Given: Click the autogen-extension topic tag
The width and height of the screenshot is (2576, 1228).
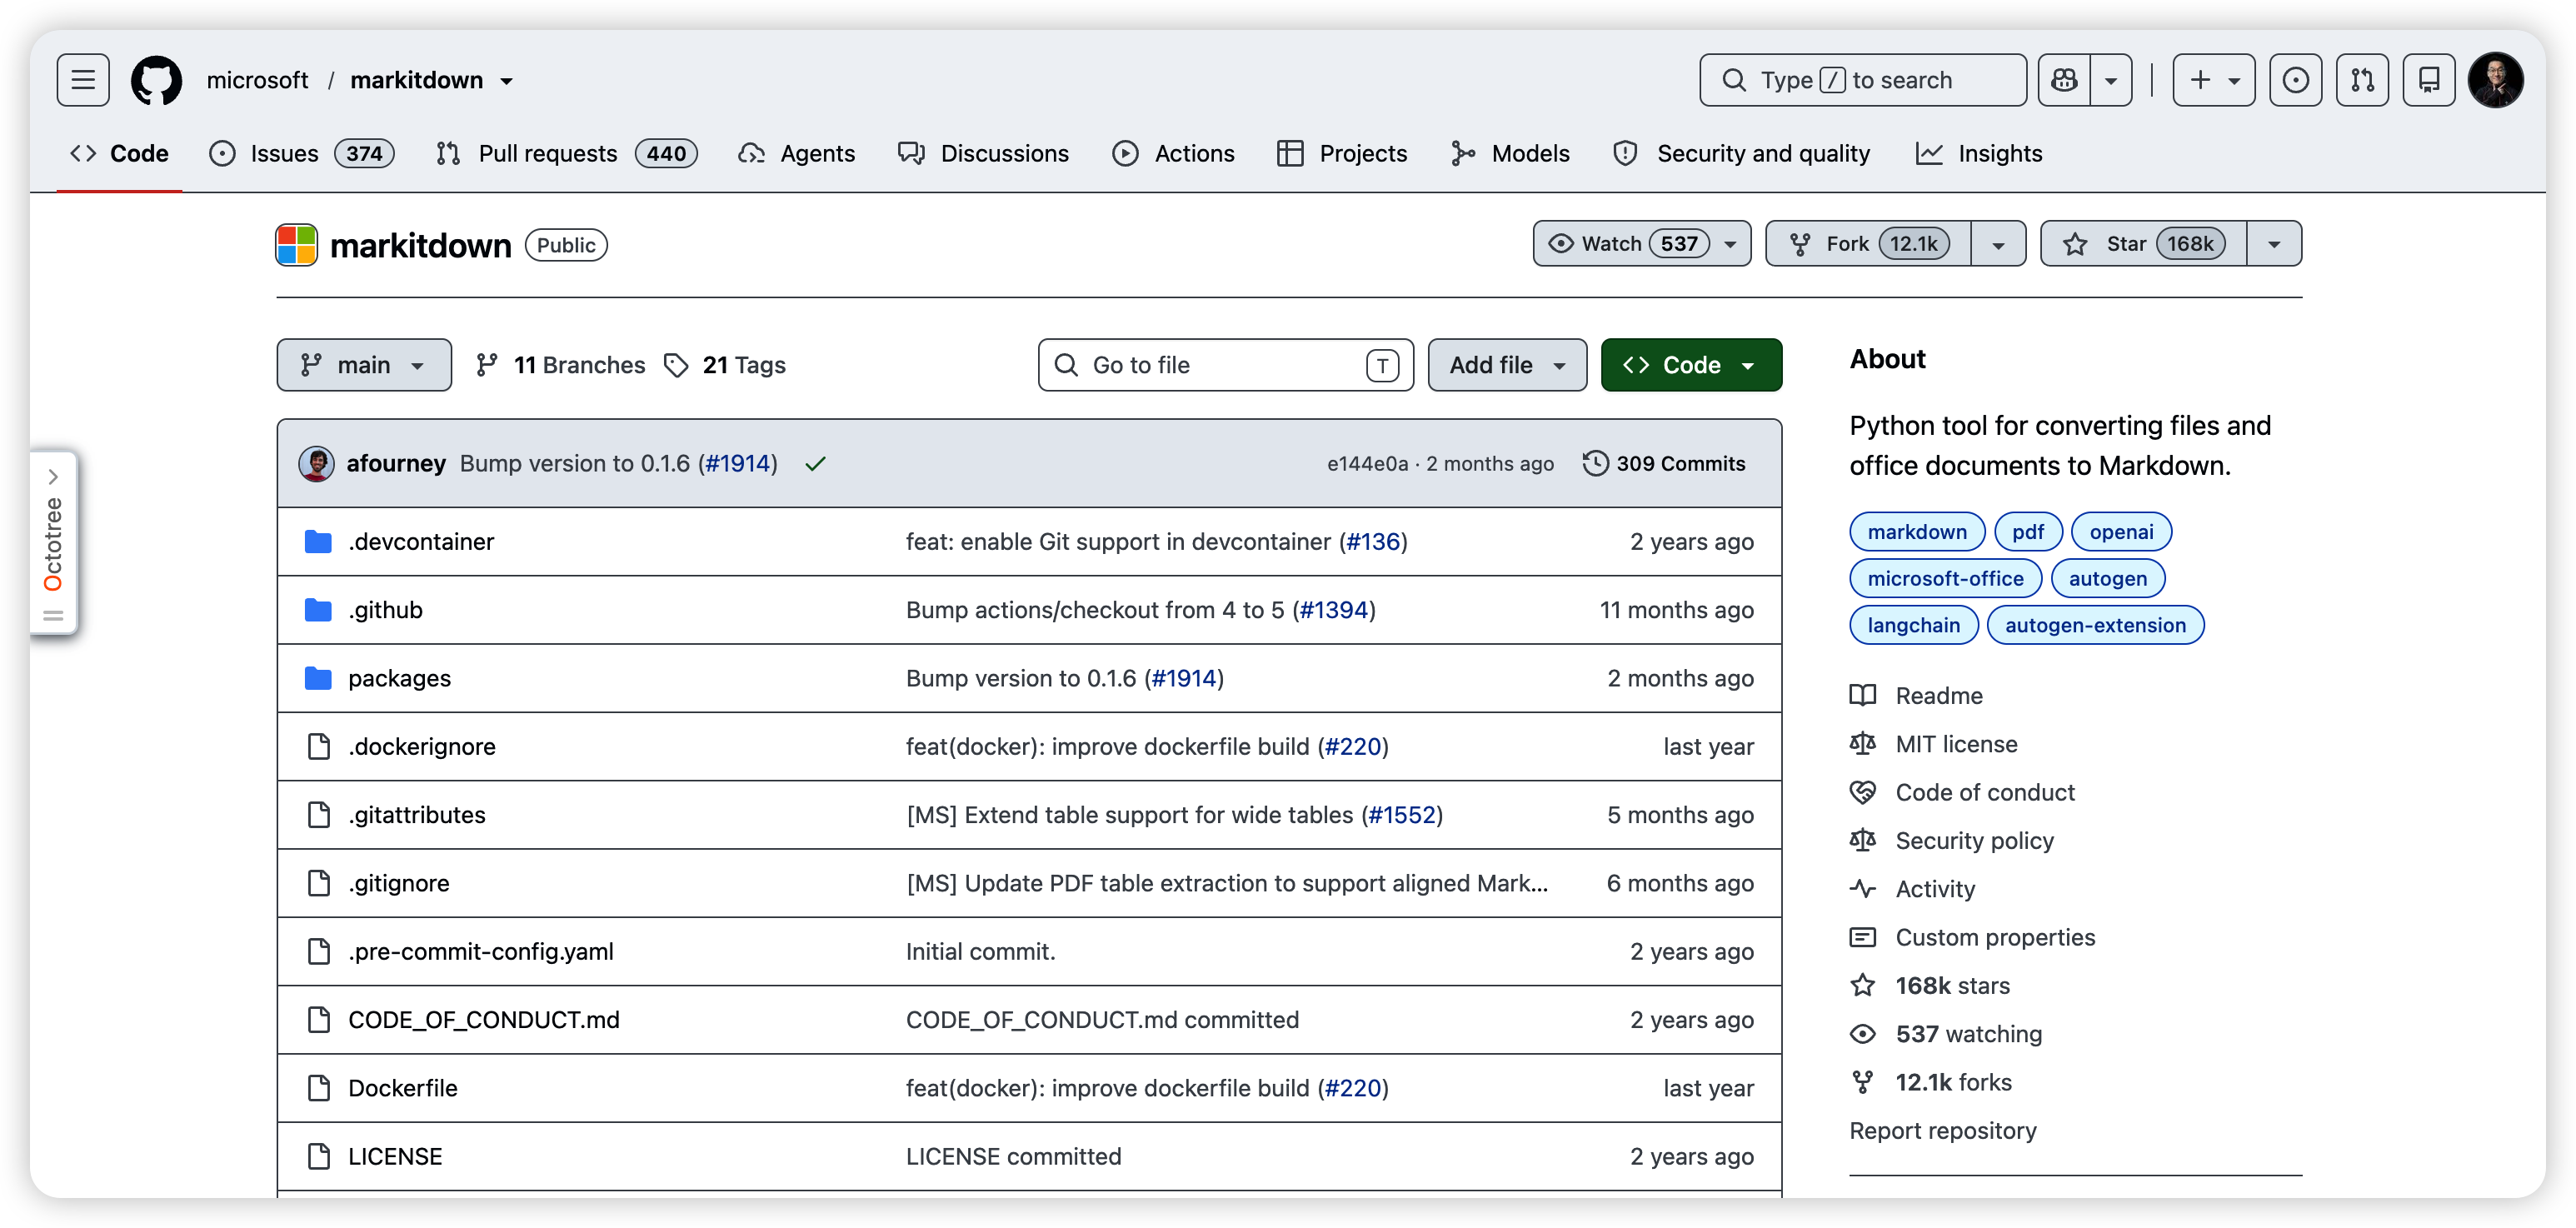Looking at the screenshot, I should (2095, 625).
